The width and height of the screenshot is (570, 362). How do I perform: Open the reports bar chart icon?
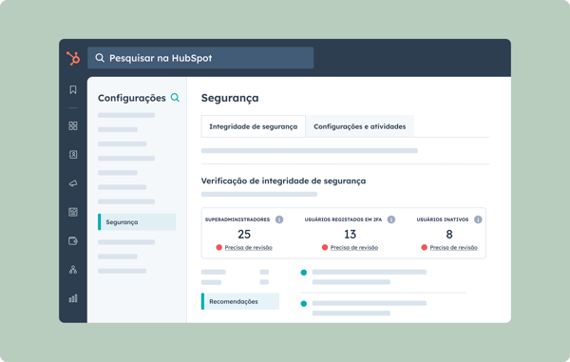click(73, 298)
